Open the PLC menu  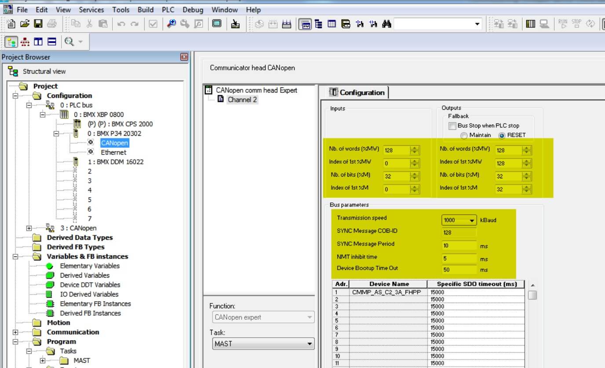point(168,10)
